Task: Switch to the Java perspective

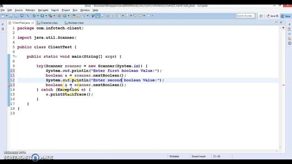Action: tap(286, 16)
